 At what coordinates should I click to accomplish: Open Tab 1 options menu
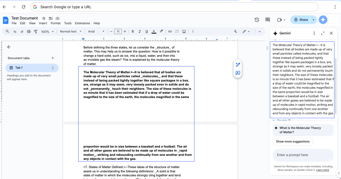coord(53,68)
